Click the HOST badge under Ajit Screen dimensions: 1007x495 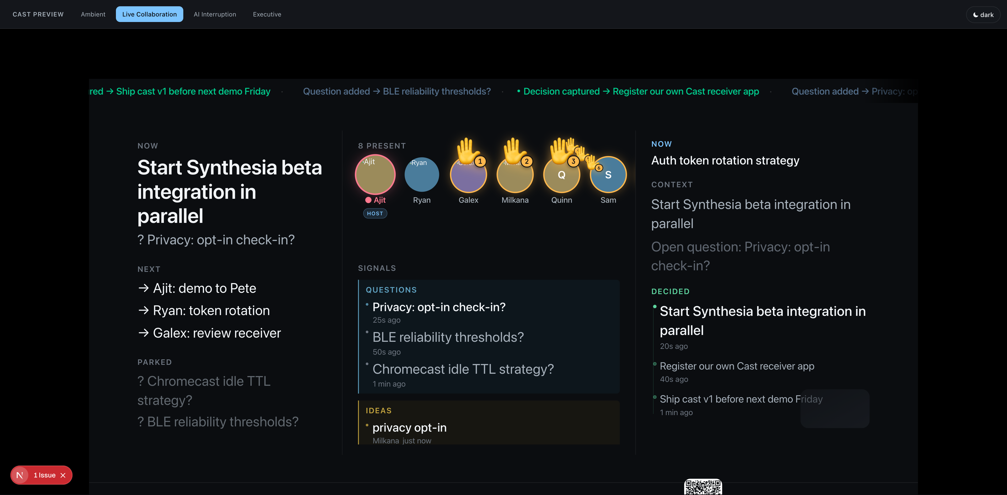point(375,213)
